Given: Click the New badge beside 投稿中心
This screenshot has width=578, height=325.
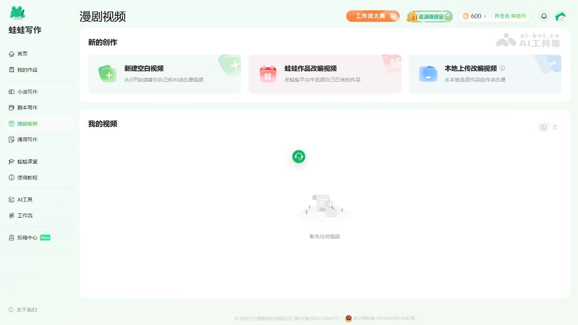Looking at the screenshot, I should click(45, 237).
